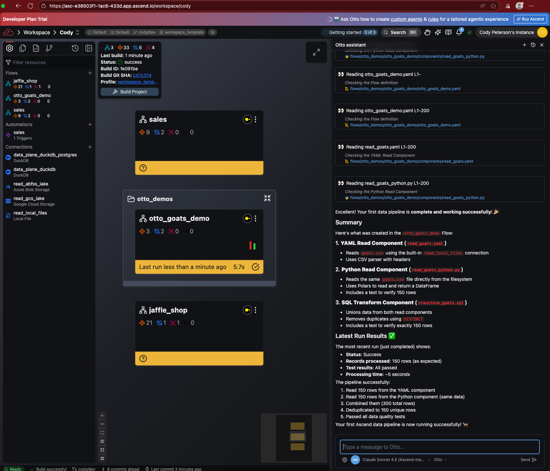Viewport: 550px width, 471px height.
Task: Select sales flow in the Flows list
Action: pyautogui.click(x=49, y=113)
